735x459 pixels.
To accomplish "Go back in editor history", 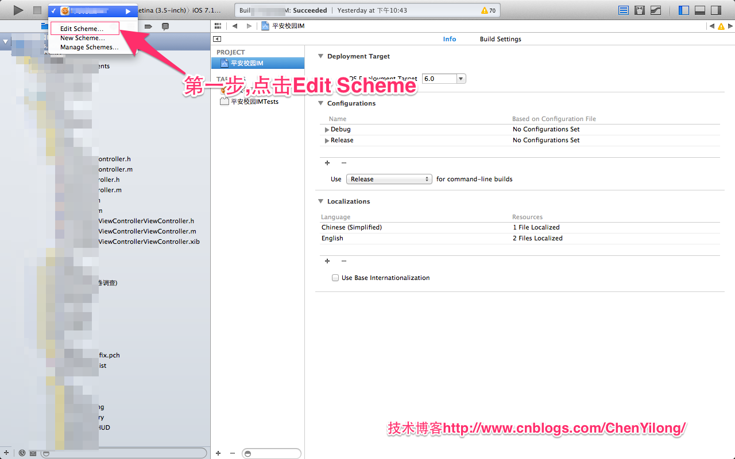I will coord(235,26).
